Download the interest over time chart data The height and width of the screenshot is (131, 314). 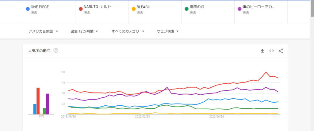[262, 51]
